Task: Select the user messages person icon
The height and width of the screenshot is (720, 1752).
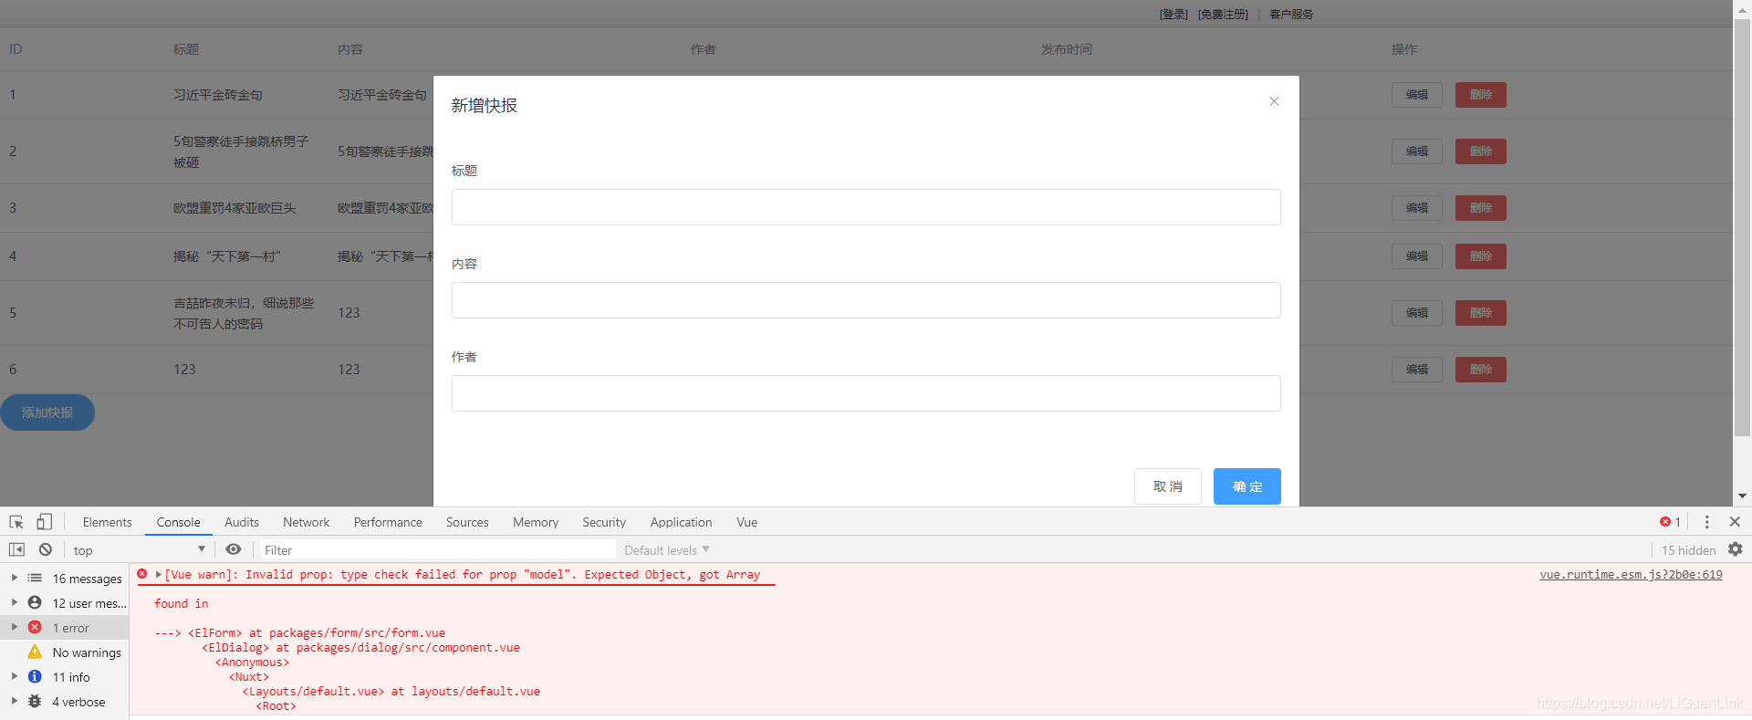Action: [35, 602]
